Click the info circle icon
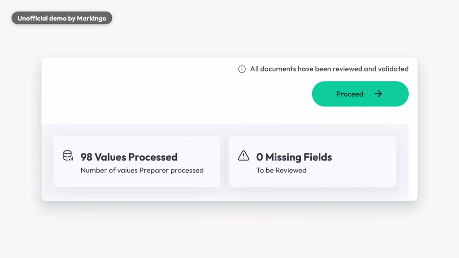This screenshot has height=258, width=459. [x=242, y=69]
